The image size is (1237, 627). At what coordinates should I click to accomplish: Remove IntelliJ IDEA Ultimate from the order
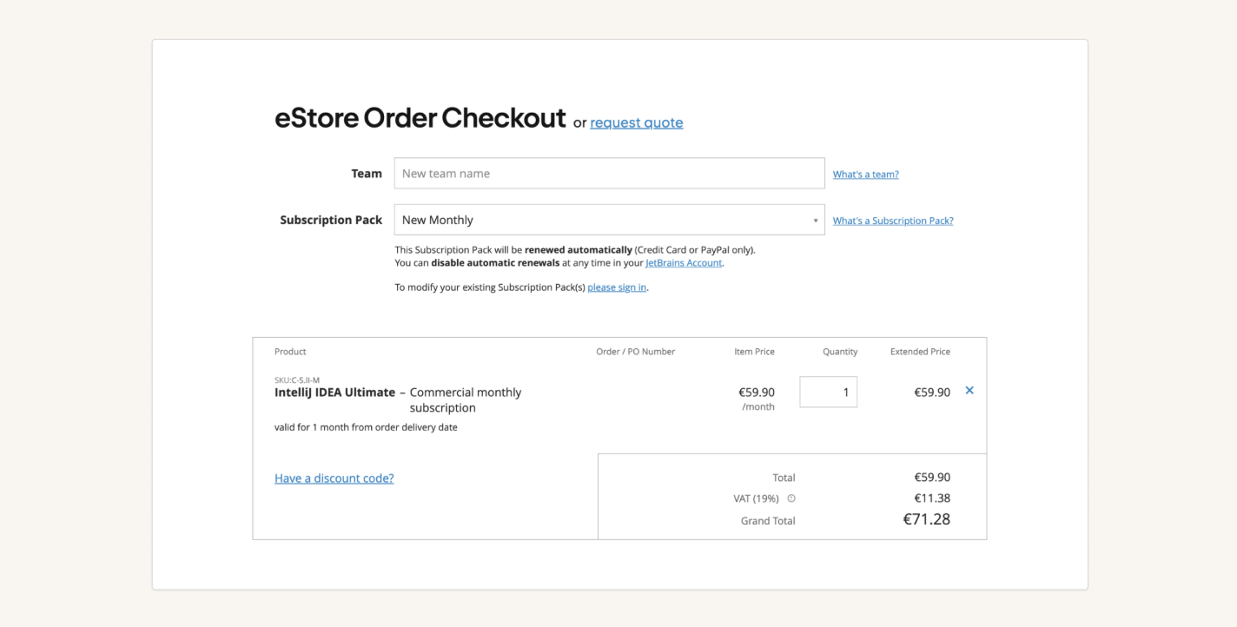[969, 391]
